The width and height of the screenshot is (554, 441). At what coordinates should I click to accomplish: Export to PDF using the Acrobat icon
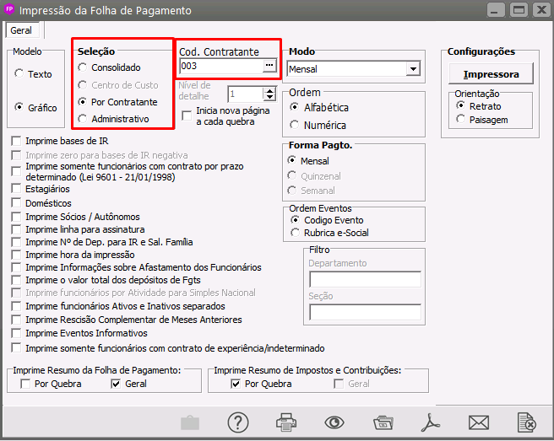431,422
